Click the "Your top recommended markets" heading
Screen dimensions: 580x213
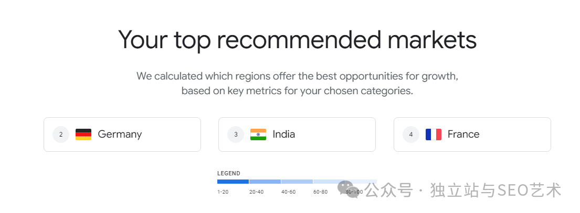pos(298,40)
